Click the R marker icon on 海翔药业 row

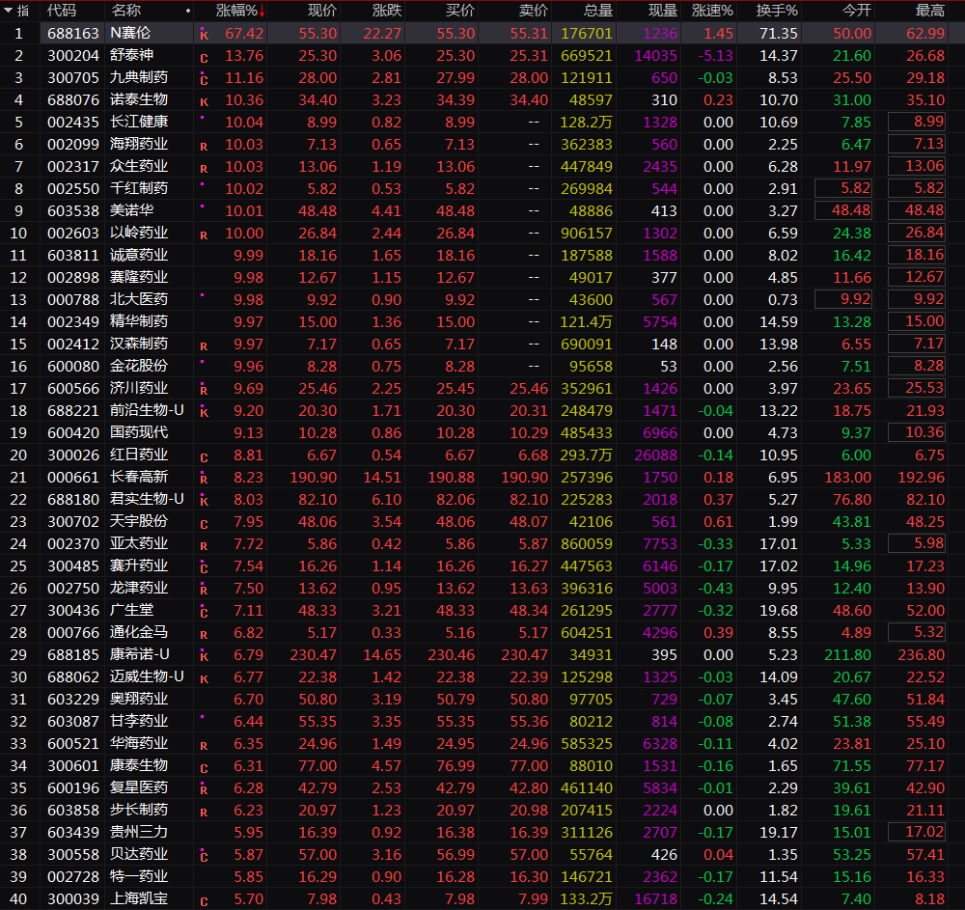click(x=204, y=147)
